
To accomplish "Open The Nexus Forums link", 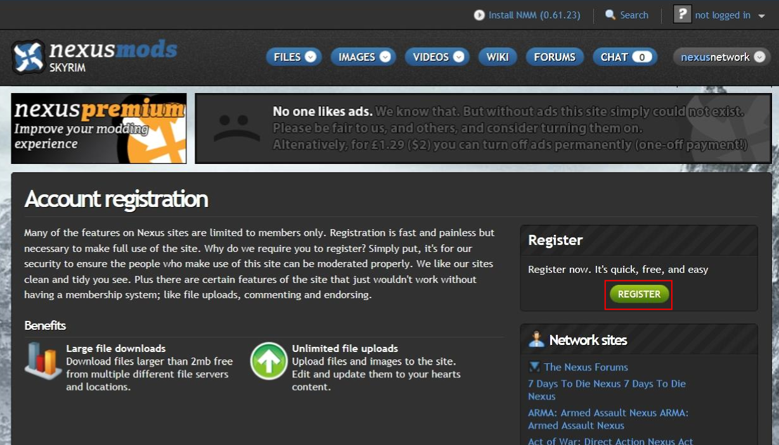I will 586,367.
